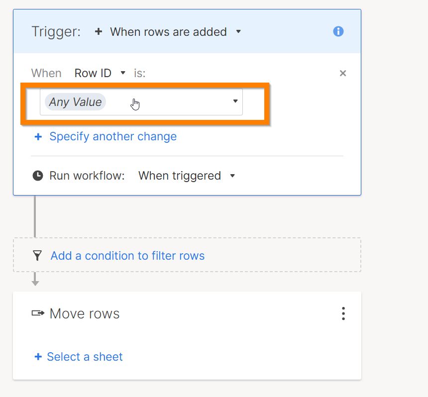Remove the Row ID condition with the X
Image resolution: width=428 pixels, height=397 pixels.
coord(342,73)
